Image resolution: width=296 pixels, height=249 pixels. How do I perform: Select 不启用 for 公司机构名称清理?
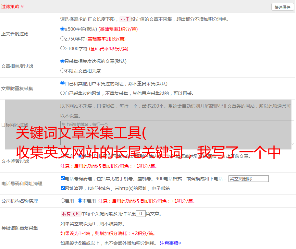80,201
